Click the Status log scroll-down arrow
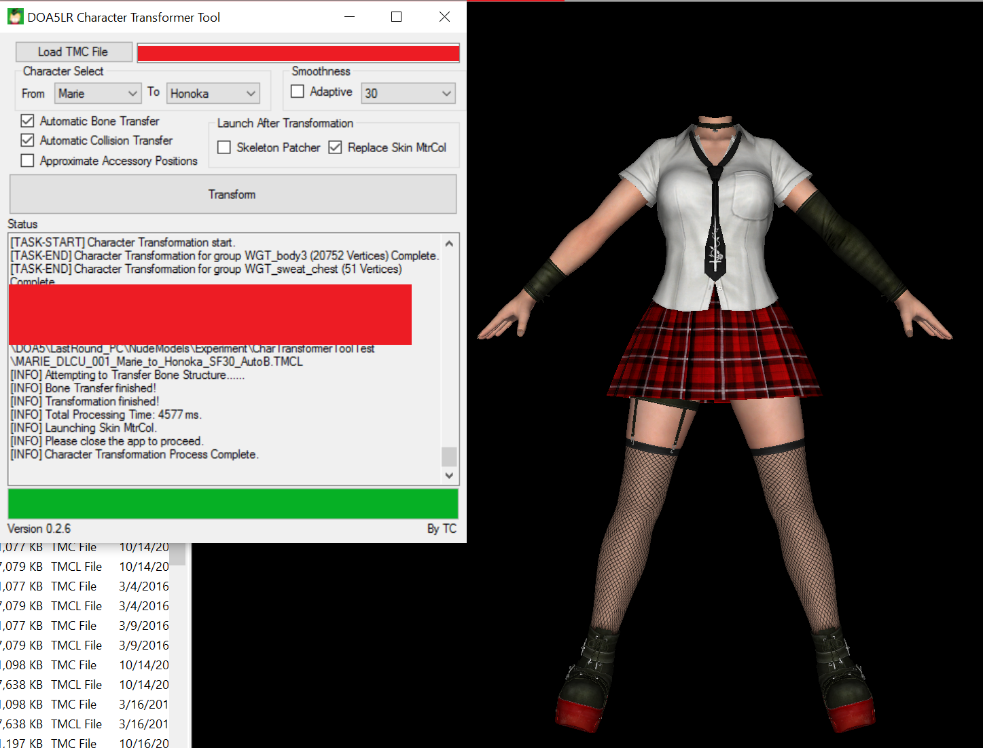 pyautogui.click(x=449, y=476)
